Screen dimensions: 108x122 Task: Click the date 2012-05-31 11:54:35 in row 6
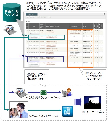point(33,52)
